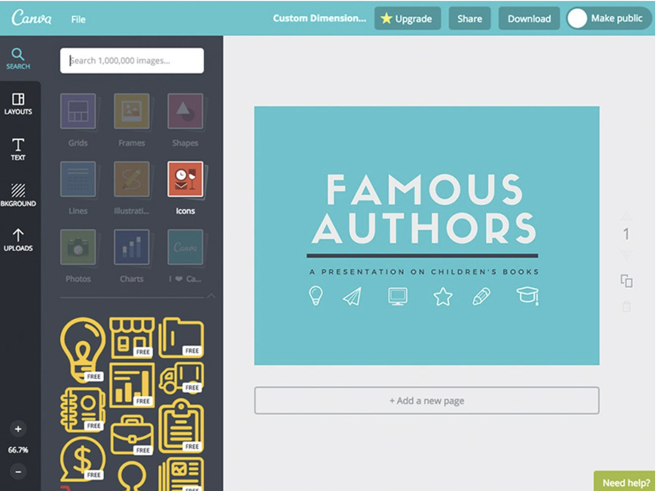Toggle the Make public switch
The width and height of the screenshot is (657, 491).
(577, 19)
